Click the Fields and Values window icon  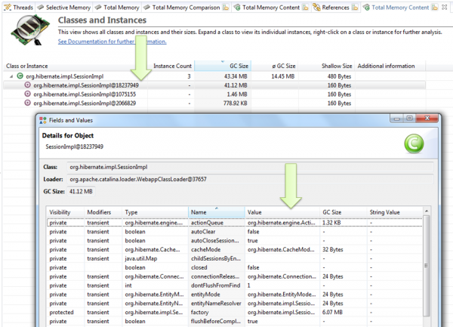point(43,120)
